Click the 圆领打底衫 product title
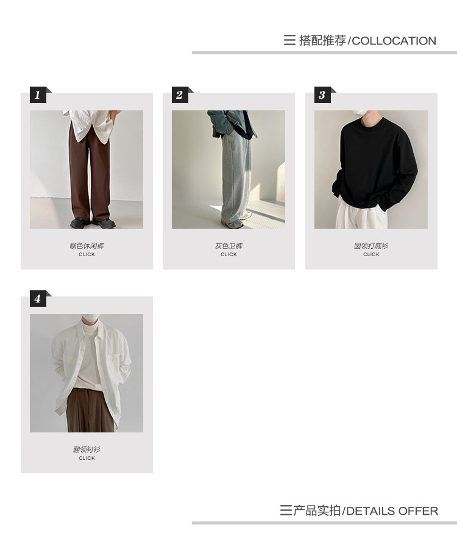457x555 pixels. coord(371,246)
